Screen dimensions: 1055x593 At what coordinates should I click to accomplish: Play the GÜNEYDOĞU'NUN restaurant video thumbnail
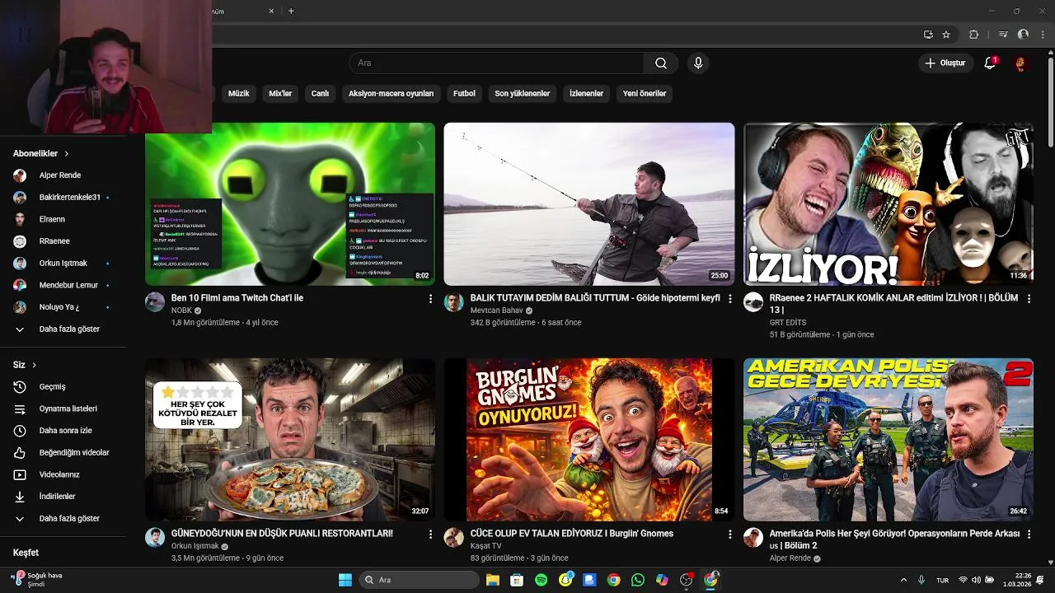pos(290,440)
